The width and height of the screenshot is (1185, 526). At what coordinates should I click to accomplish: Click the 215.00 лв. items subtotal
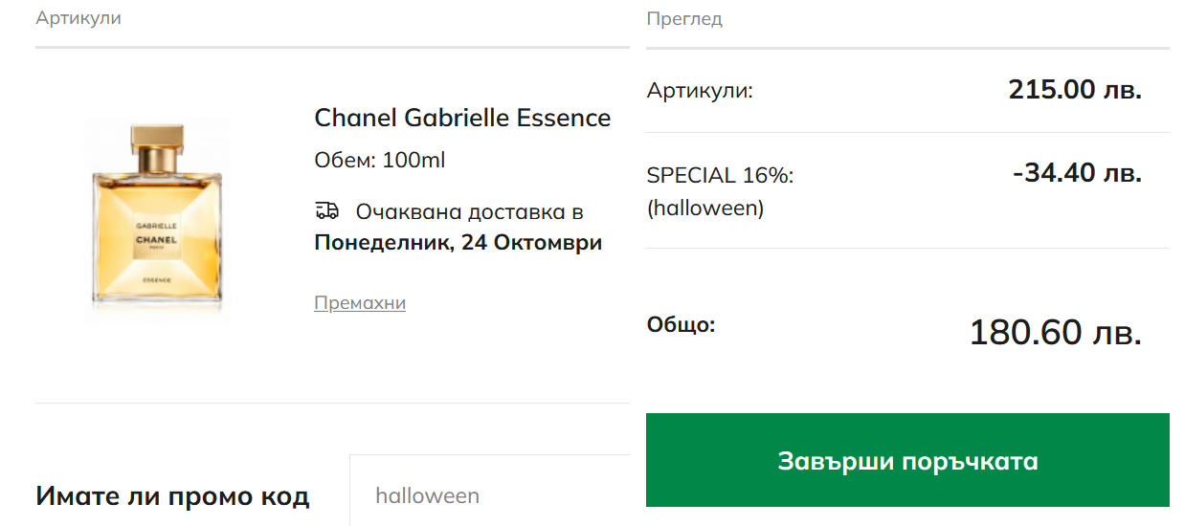point(1075,90)
